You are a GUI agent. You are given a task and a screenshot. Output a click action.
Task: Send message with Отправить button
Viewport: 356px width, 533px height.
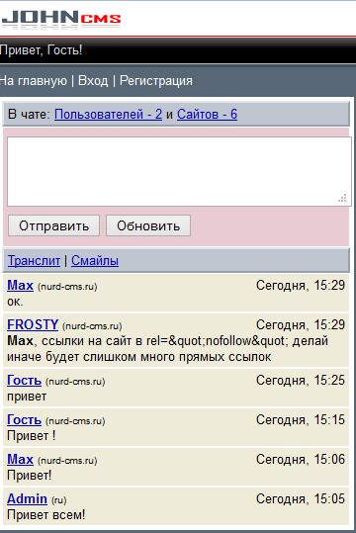[53, 225]
